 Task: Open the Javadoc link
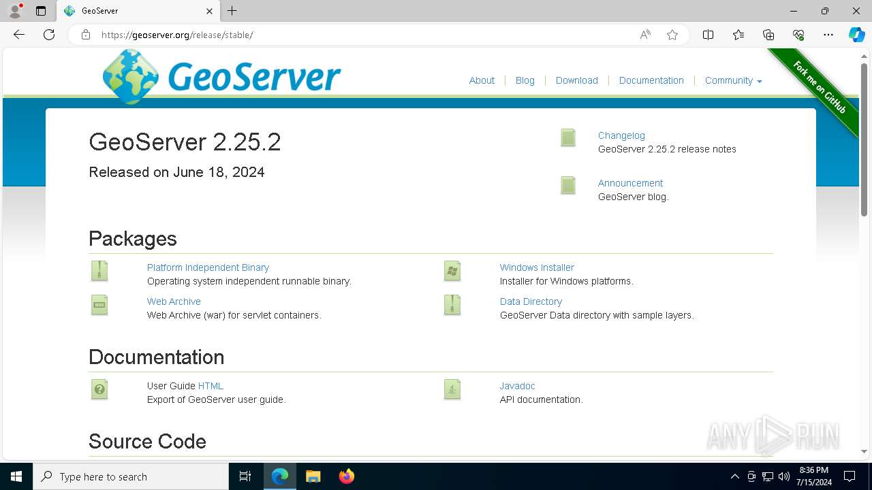tap(517, 386)
